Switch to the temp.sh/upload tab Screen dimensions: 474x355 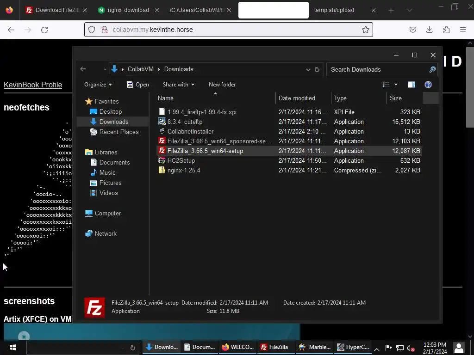344,10
